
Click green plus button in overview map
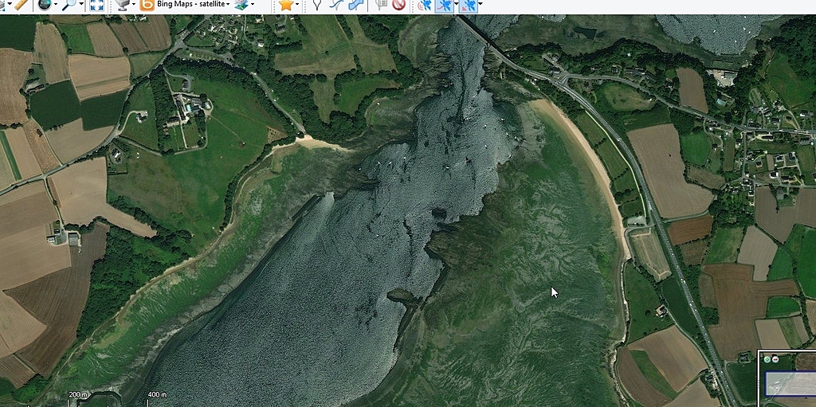767,359
